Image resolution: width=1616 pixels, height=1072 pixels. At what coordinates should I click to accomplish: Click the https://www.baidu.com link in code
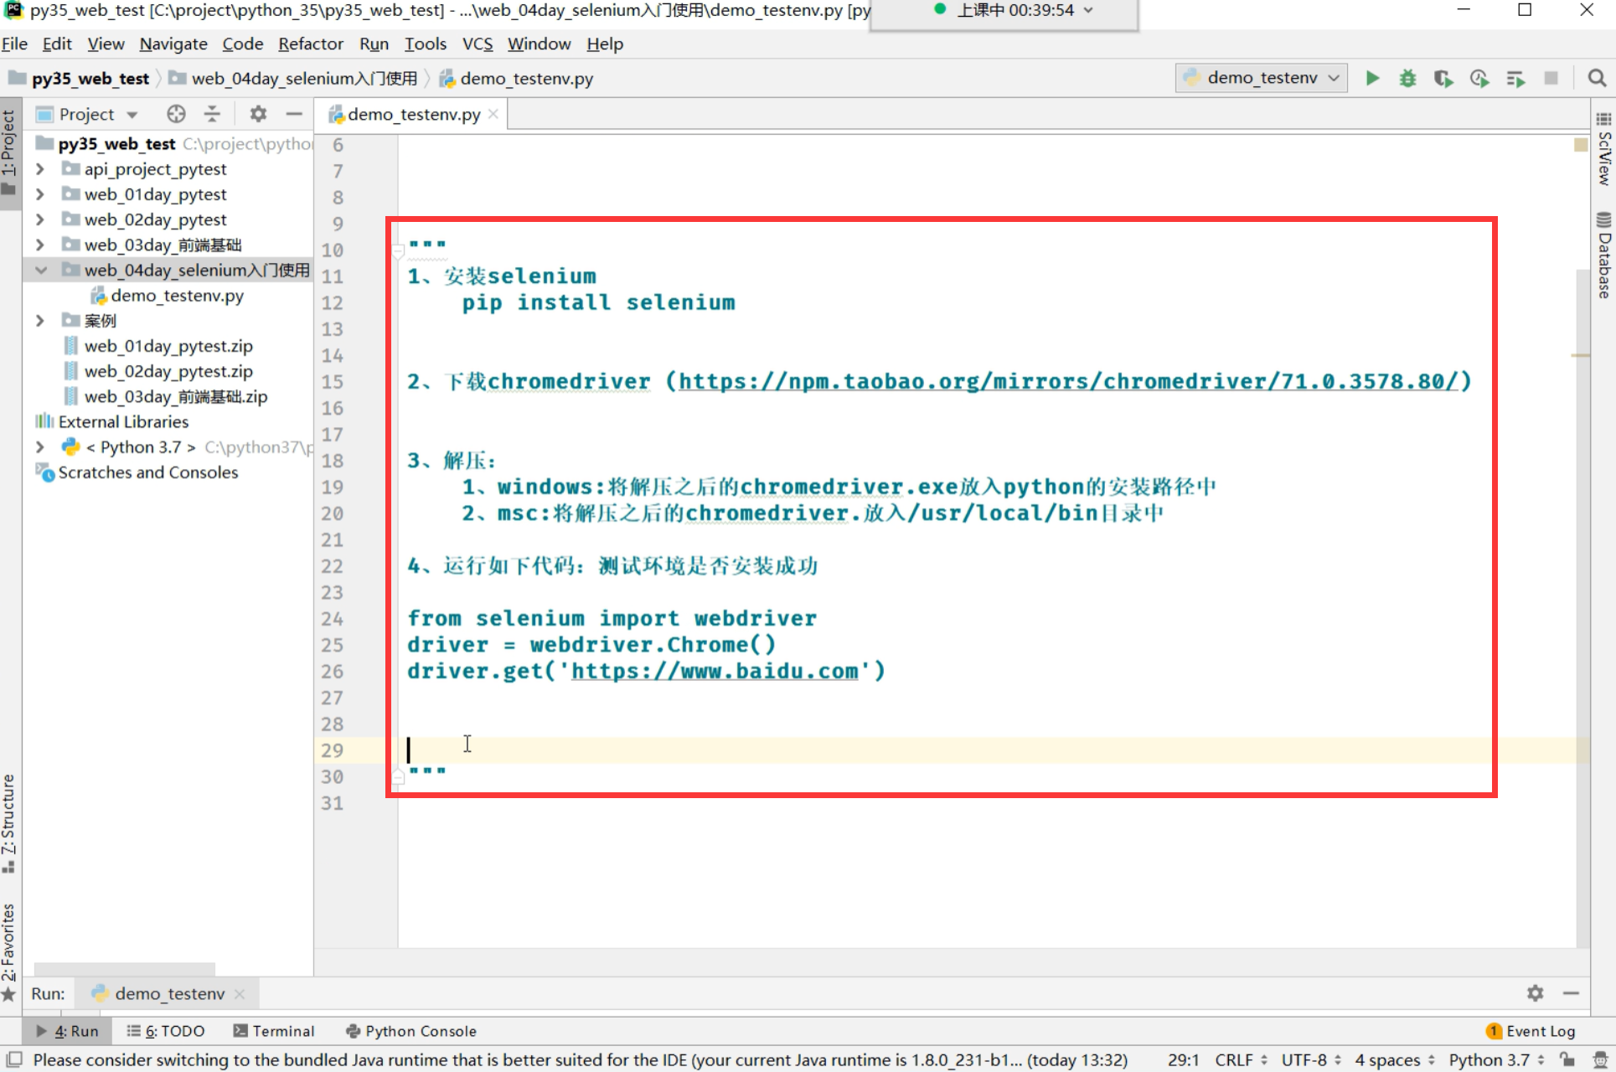(714, 671)
